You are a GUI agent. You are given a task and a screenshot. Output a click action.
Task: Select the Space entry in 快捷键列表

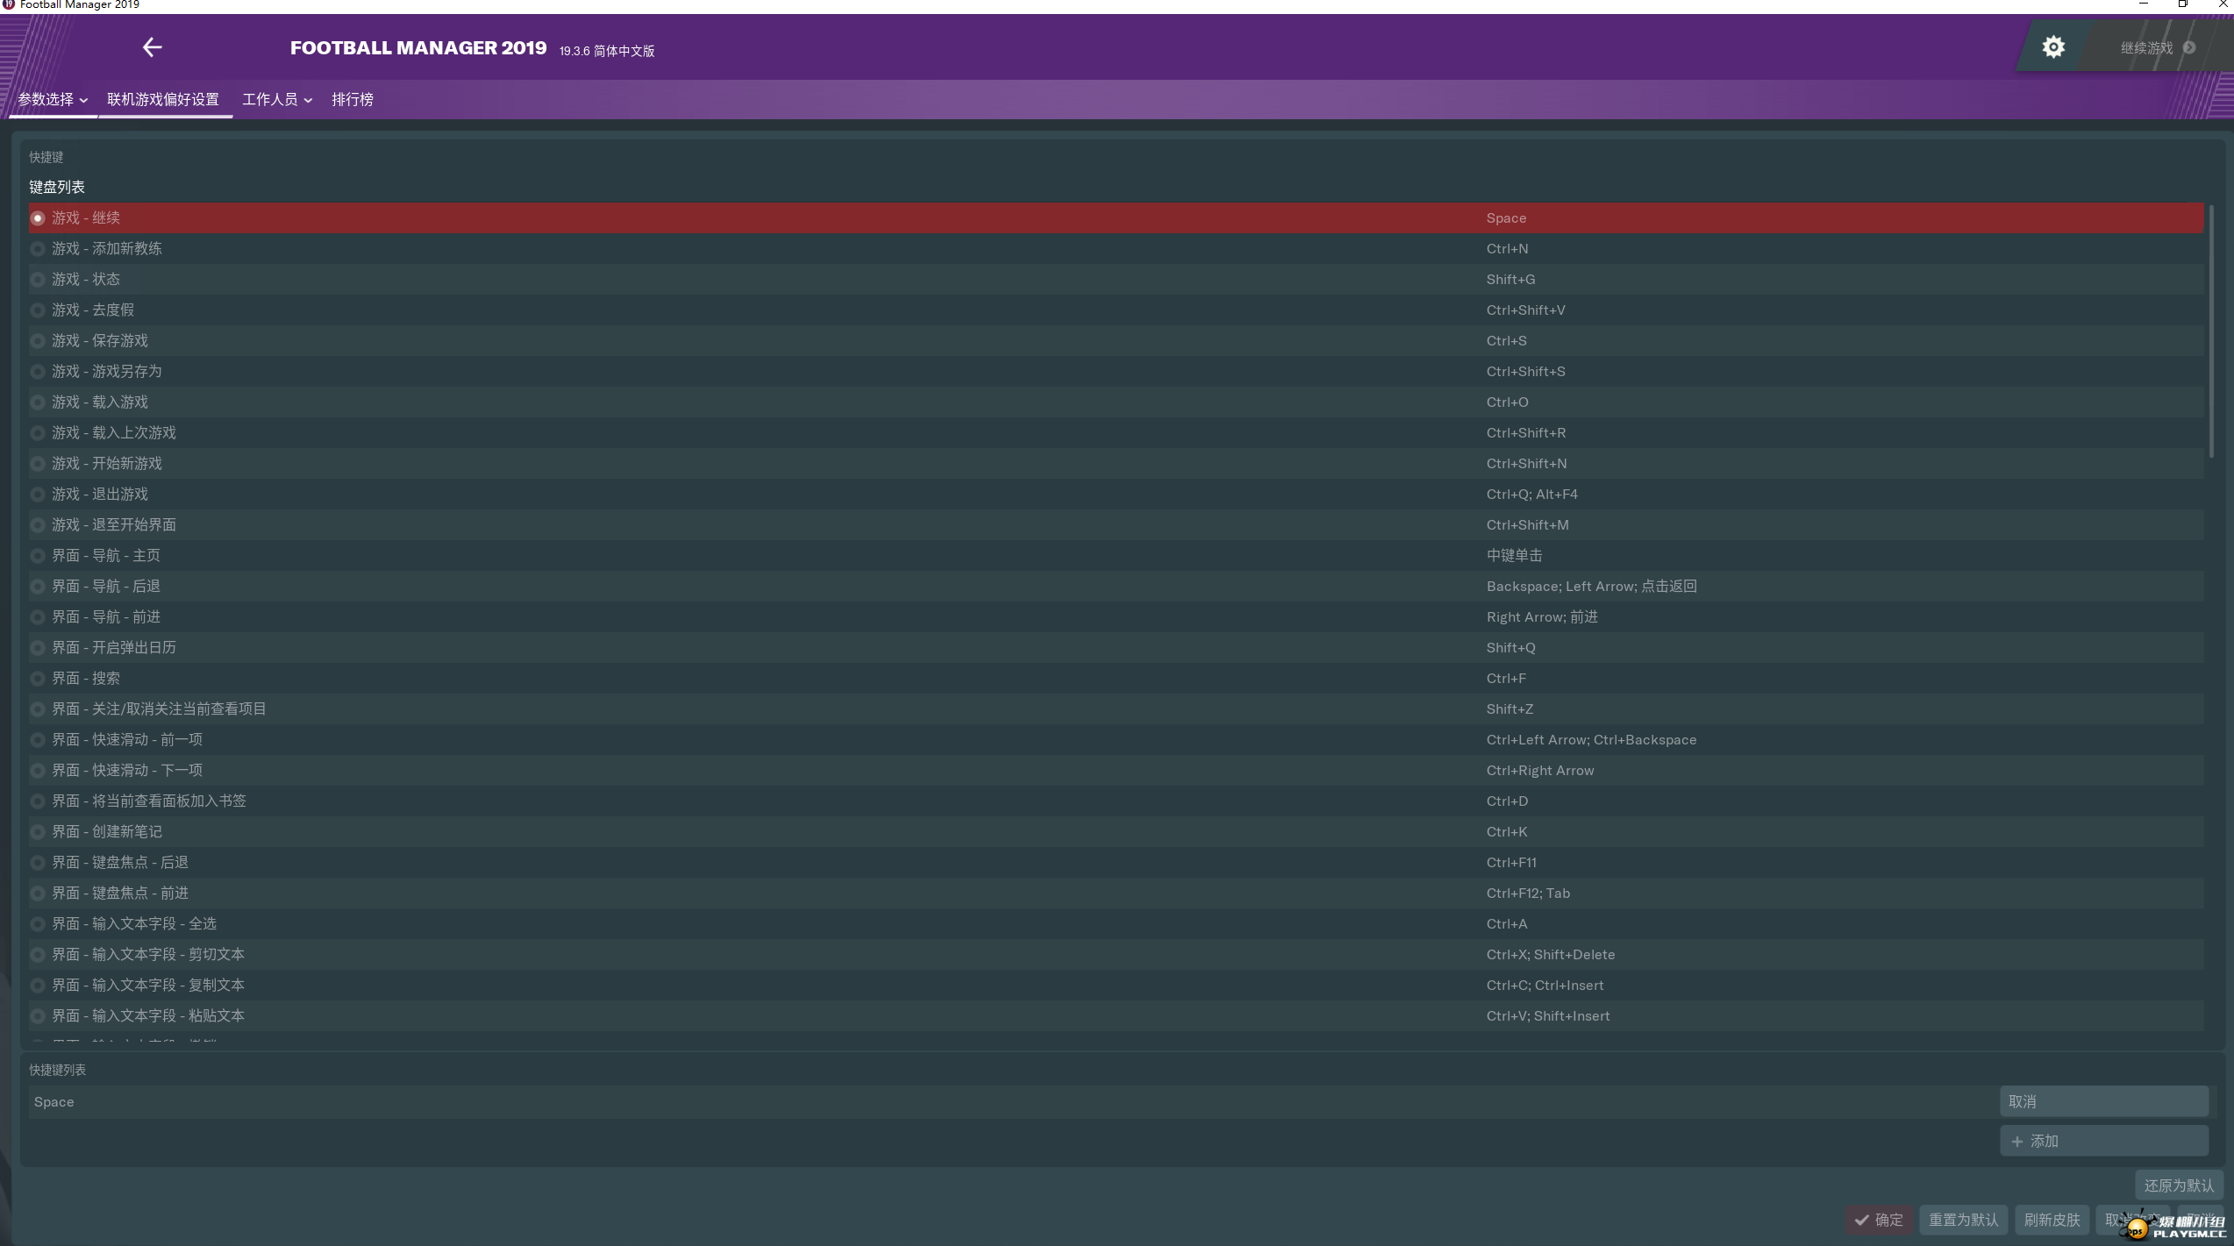(x=1013, y=1102)
